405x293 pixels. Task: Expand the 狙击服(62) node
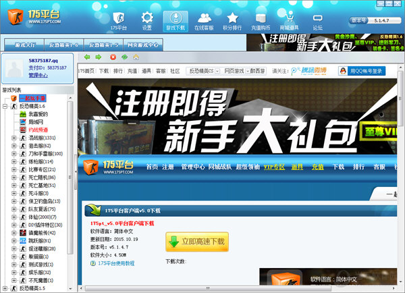point(14,146)
